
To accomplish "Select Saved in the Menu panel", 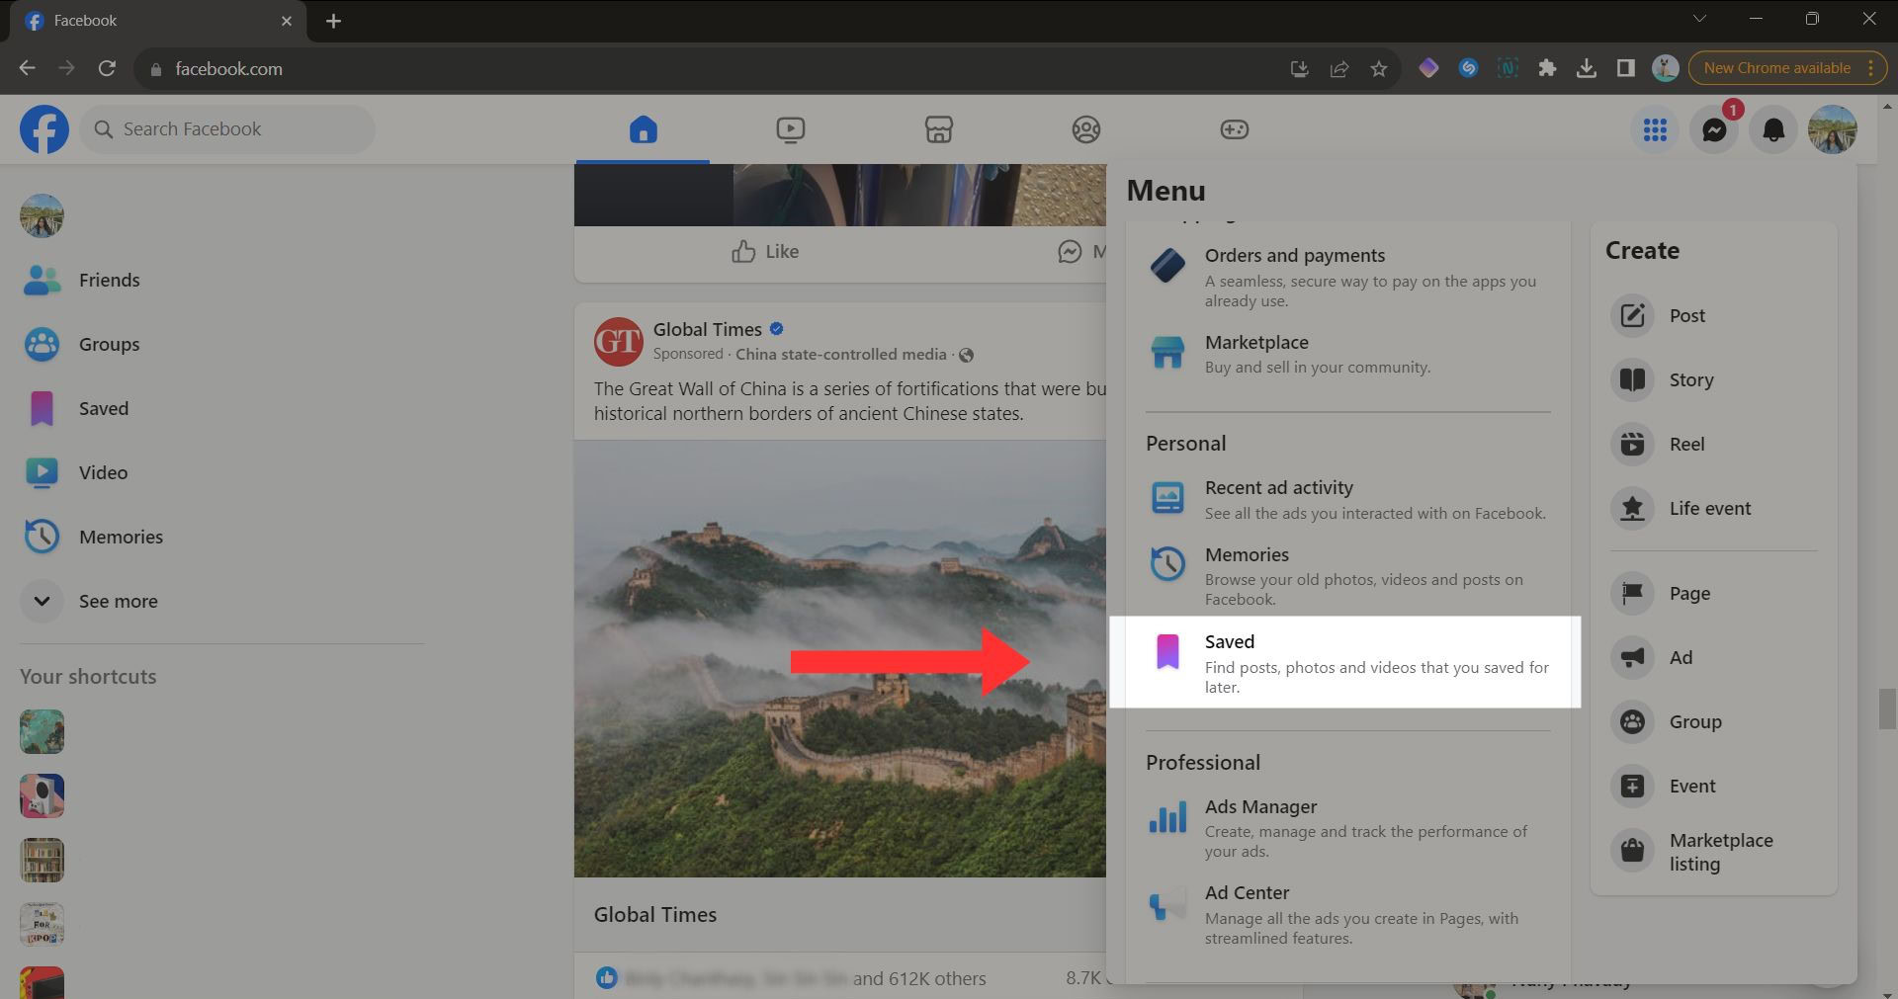I will 1344,662.
